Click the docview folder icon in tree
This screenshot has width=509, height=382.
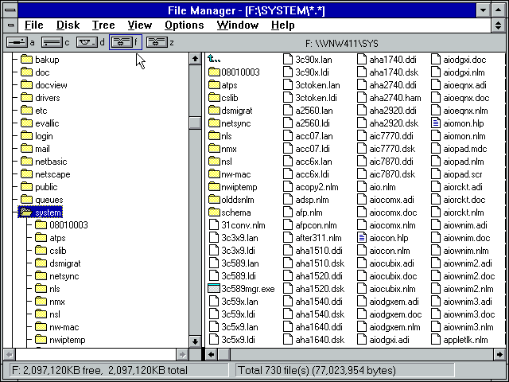point(26,85)
